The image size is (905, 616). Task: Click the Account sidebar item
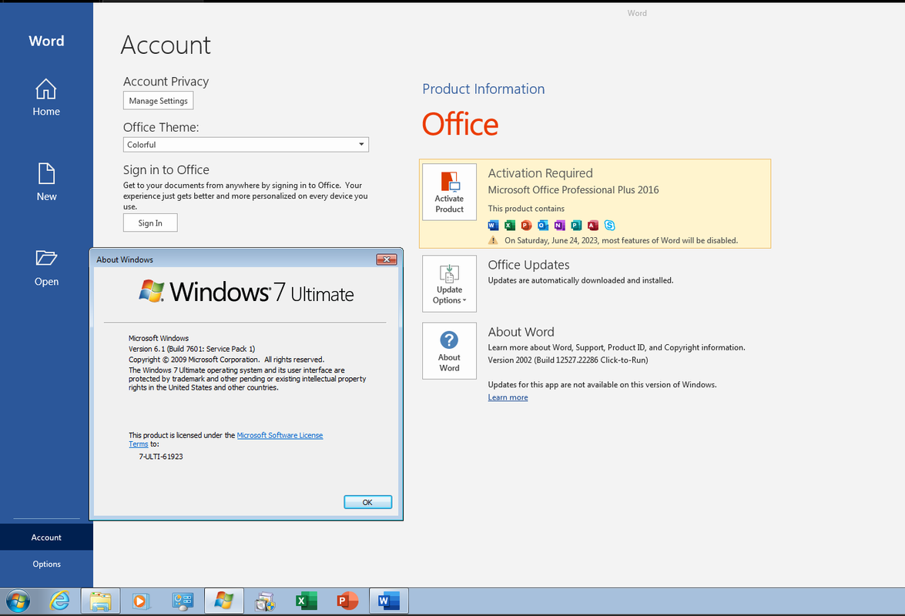[46, 537]
